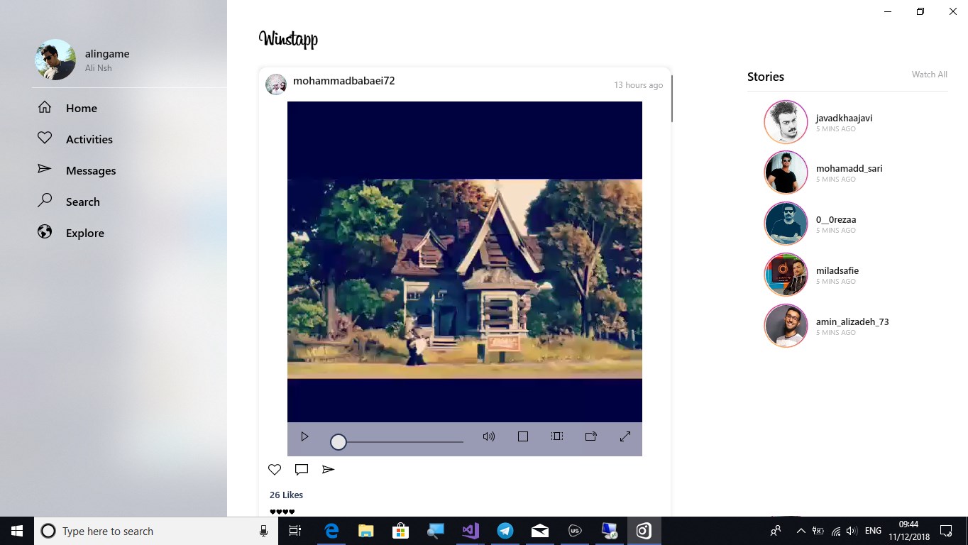
Task: Open miladsafie story
Action: pos(786,275)
